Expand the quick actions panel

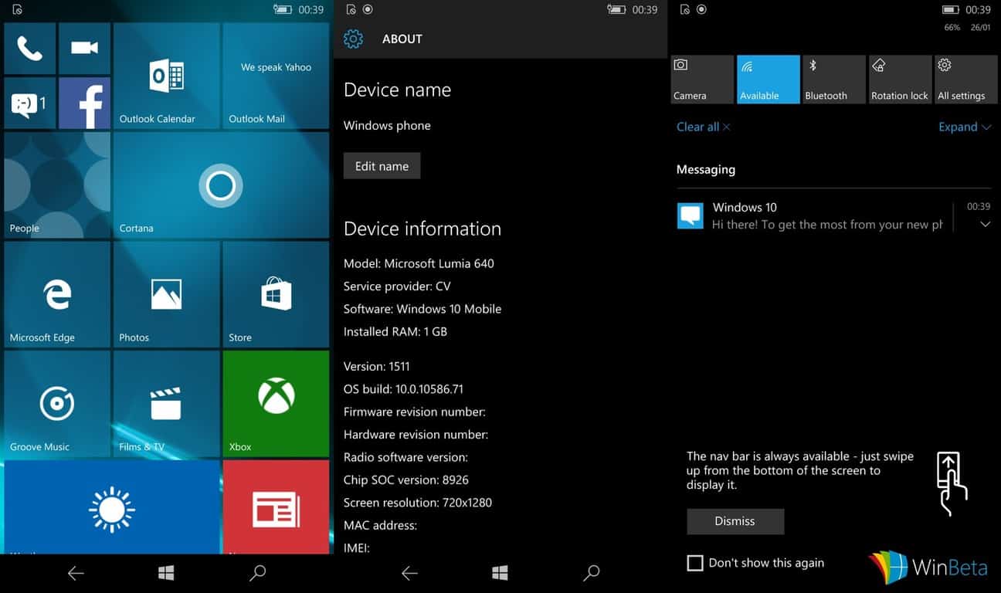tap(964, 127)
